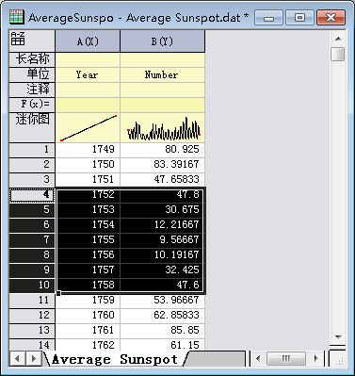Click the 迷你图 row label
Screen dimensions: 355x376
tap(32, 127)
